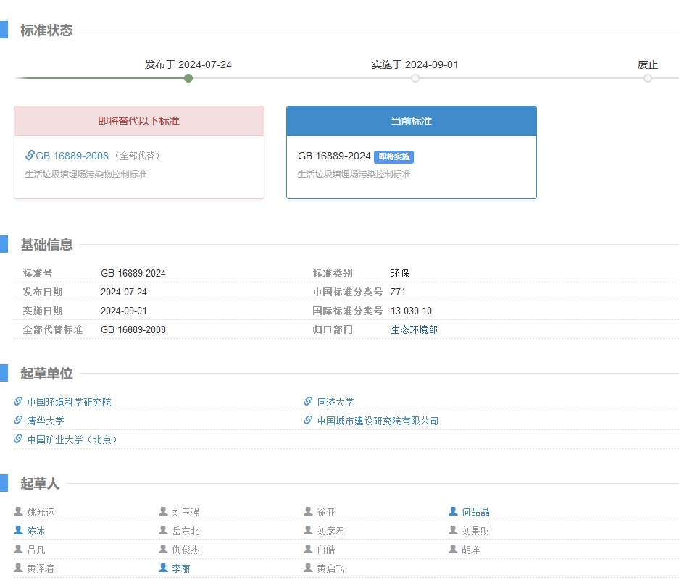Click link icon beside GB 16889-2008

pyautogui.click(x=30, y=155)
